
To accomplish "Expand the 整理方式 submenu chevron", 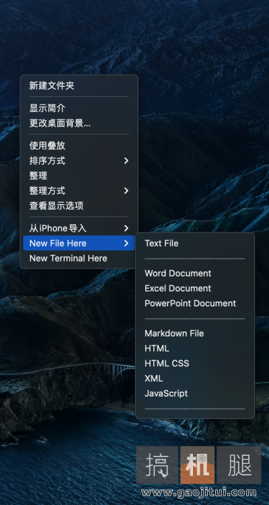I will pyautogui.click(x=126, y=191).
